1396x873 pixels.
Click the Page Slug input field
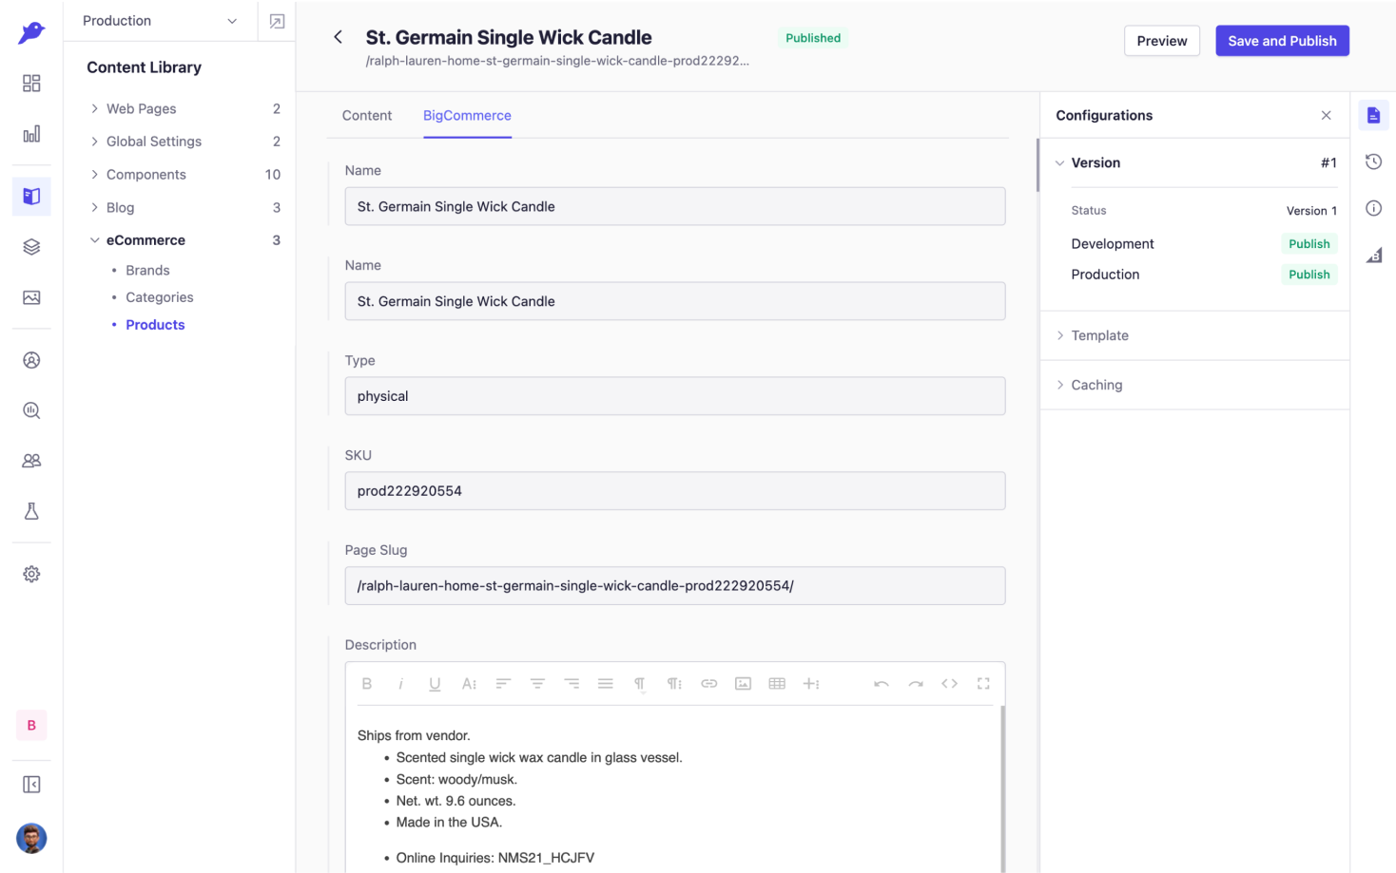point(675,586)
